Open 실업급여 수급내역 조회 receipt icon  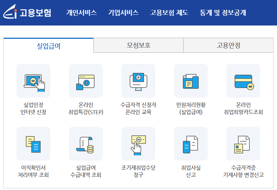point(86,144)
